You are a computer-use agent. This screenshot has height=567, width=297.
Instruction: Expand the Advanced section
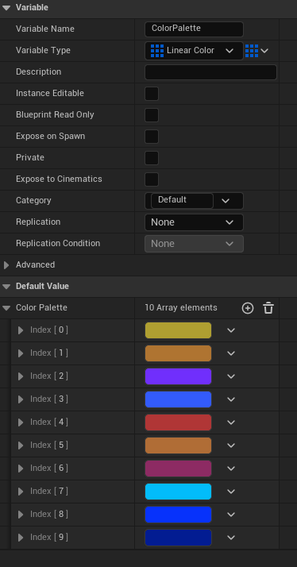6,265
